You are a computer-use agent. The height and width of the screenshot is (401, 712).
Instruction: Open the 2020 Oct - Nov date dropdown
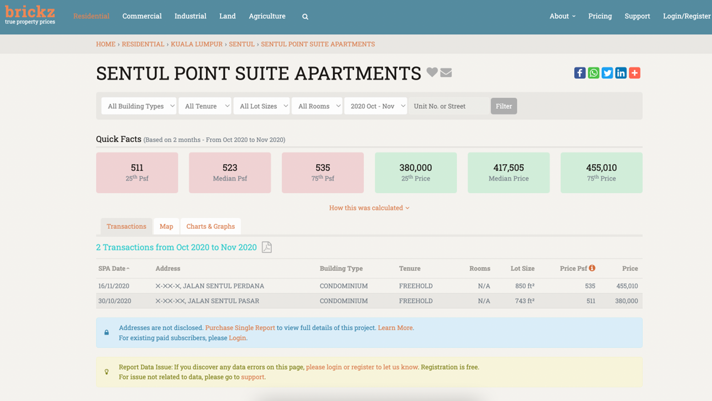pyautogui.click(x=375, y=106)
